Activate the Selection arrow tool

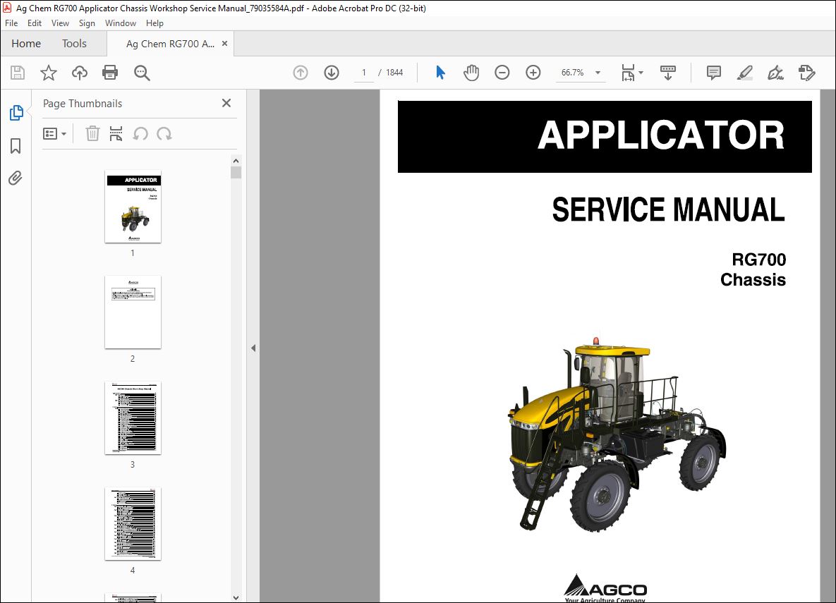coord(440,73)
